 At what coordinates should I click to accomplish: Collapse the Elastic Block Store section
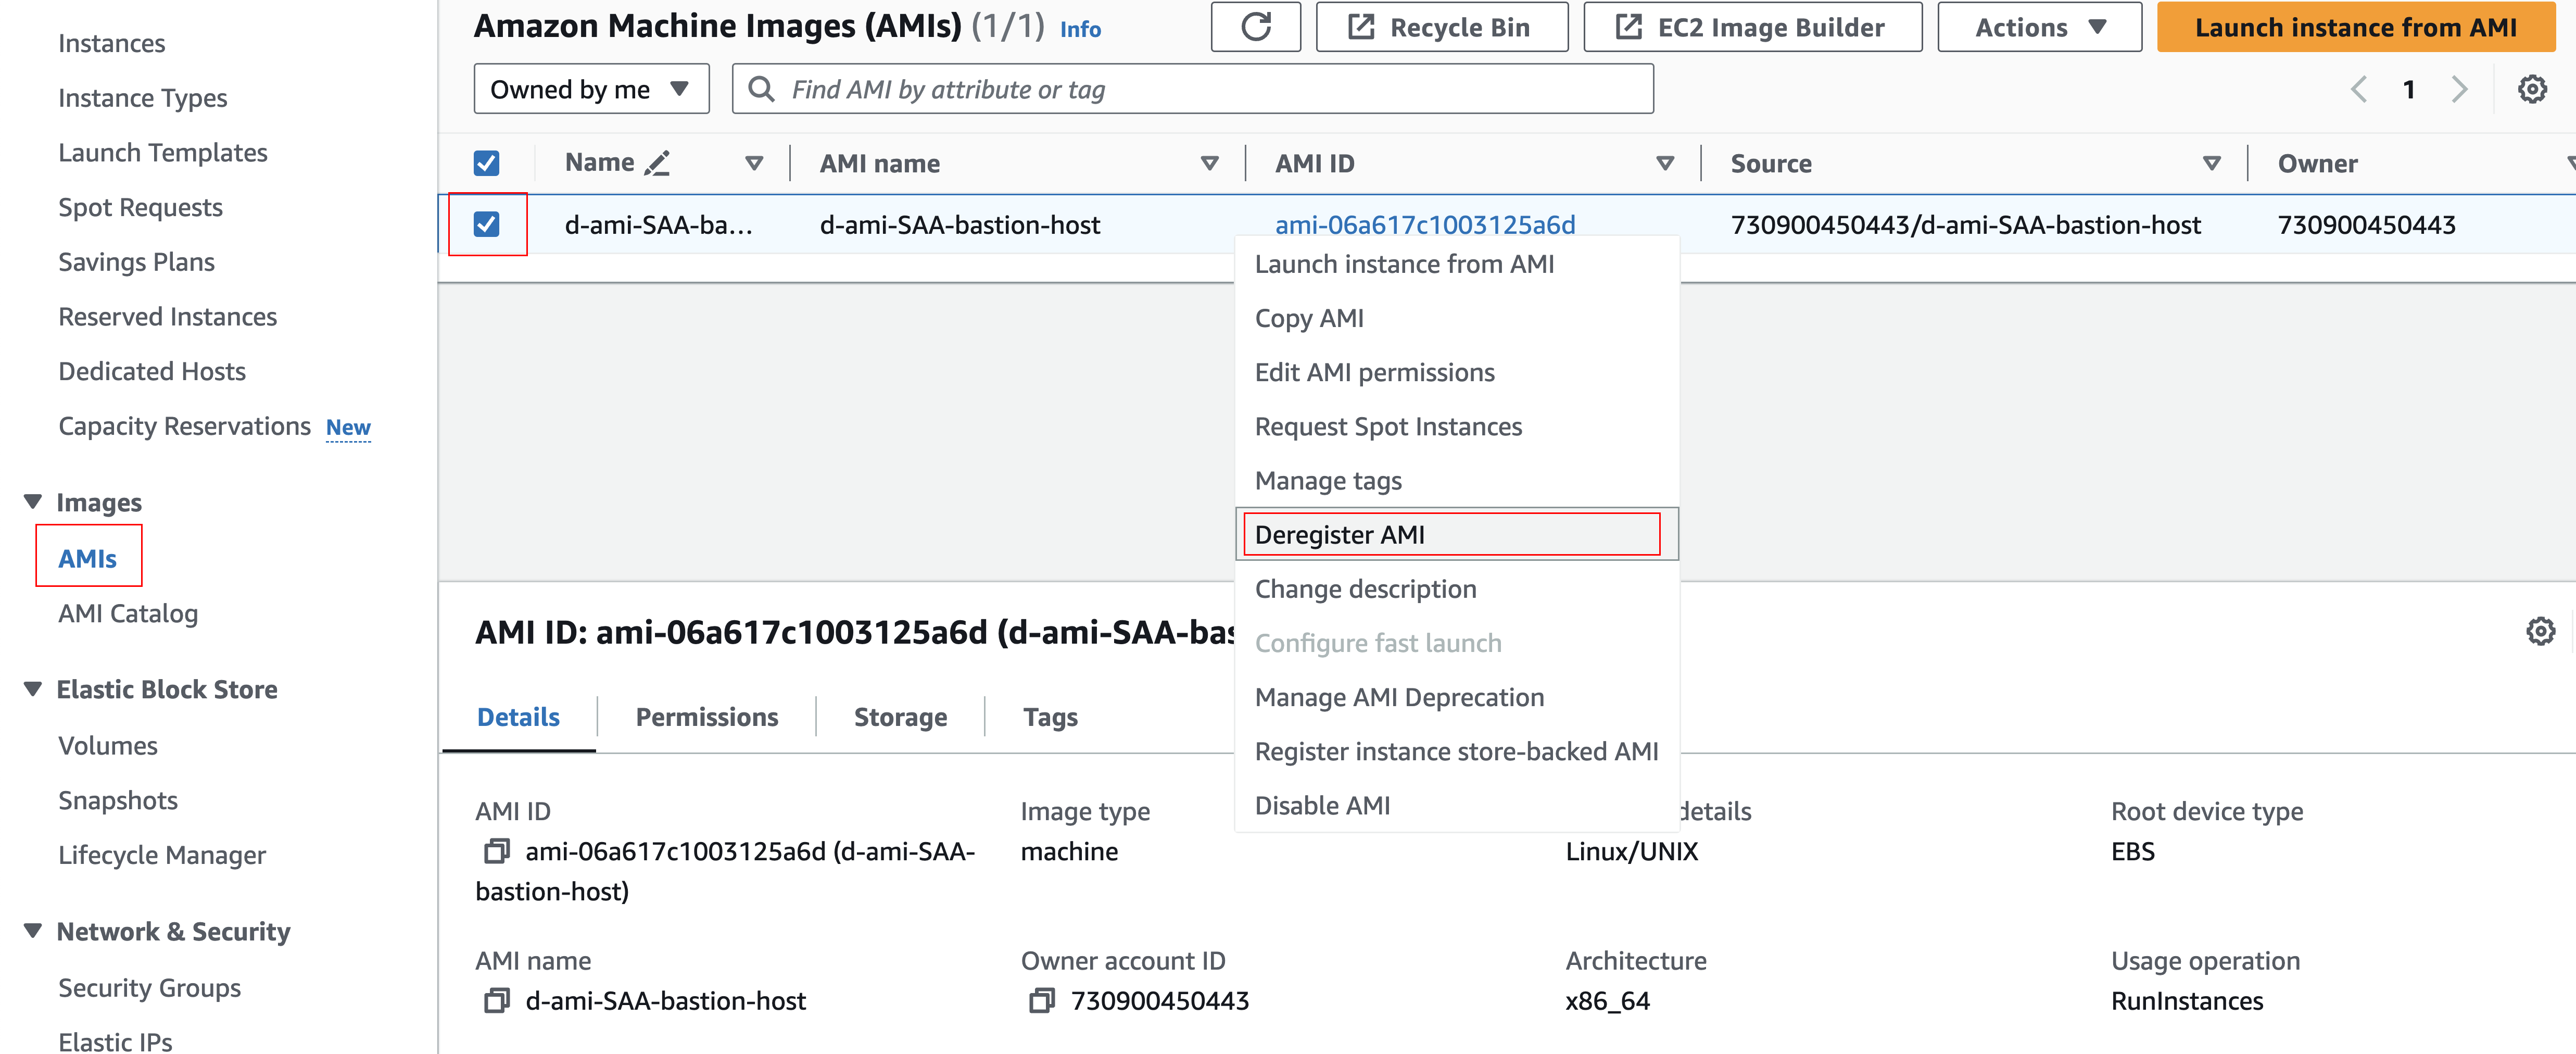[33, 689]
